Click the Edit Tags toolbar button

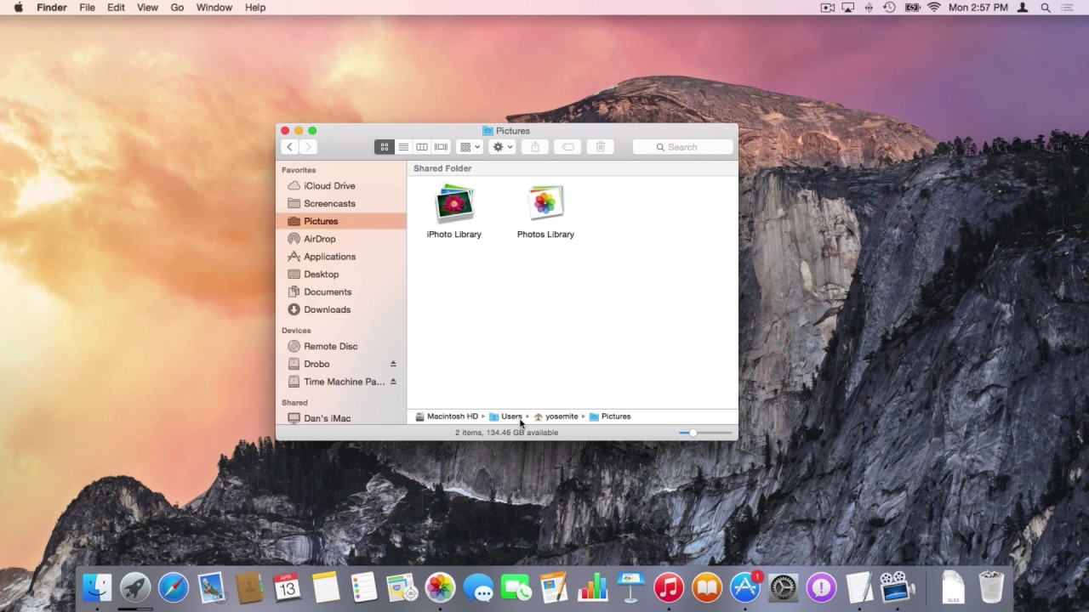click(x=567, y=147)
